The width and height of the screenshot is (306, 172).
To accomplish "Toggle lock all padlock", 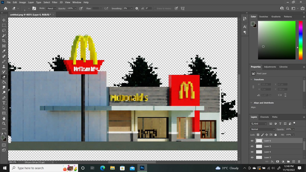I will click(x=276, y=135).
